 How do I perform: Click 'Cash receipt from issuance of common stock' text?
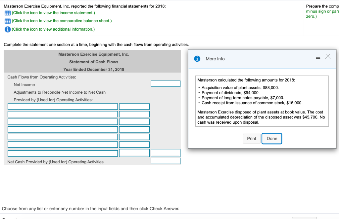243,103
